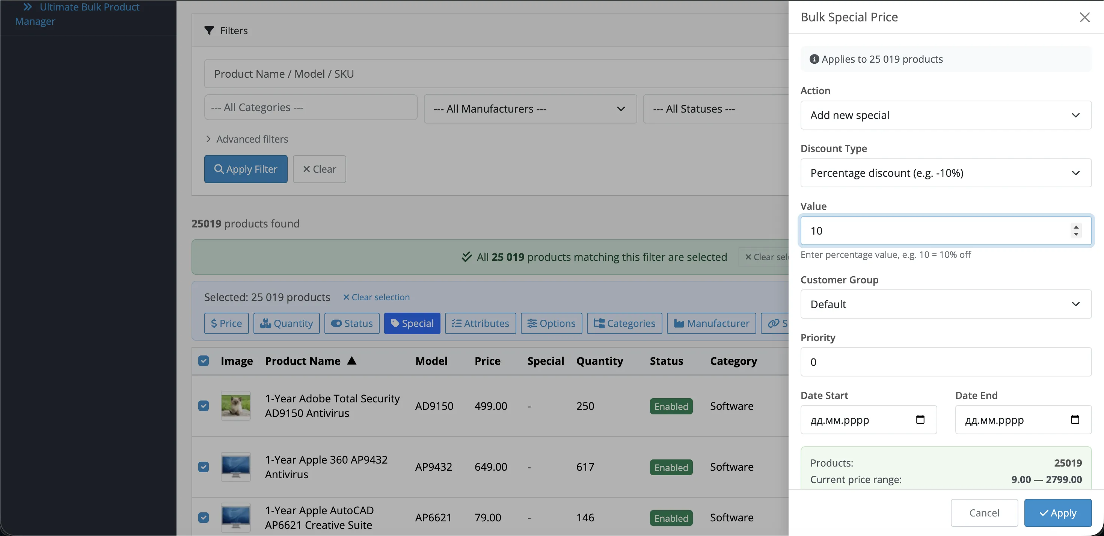Increase Value with stepper up arrow

click(1076, 227)
